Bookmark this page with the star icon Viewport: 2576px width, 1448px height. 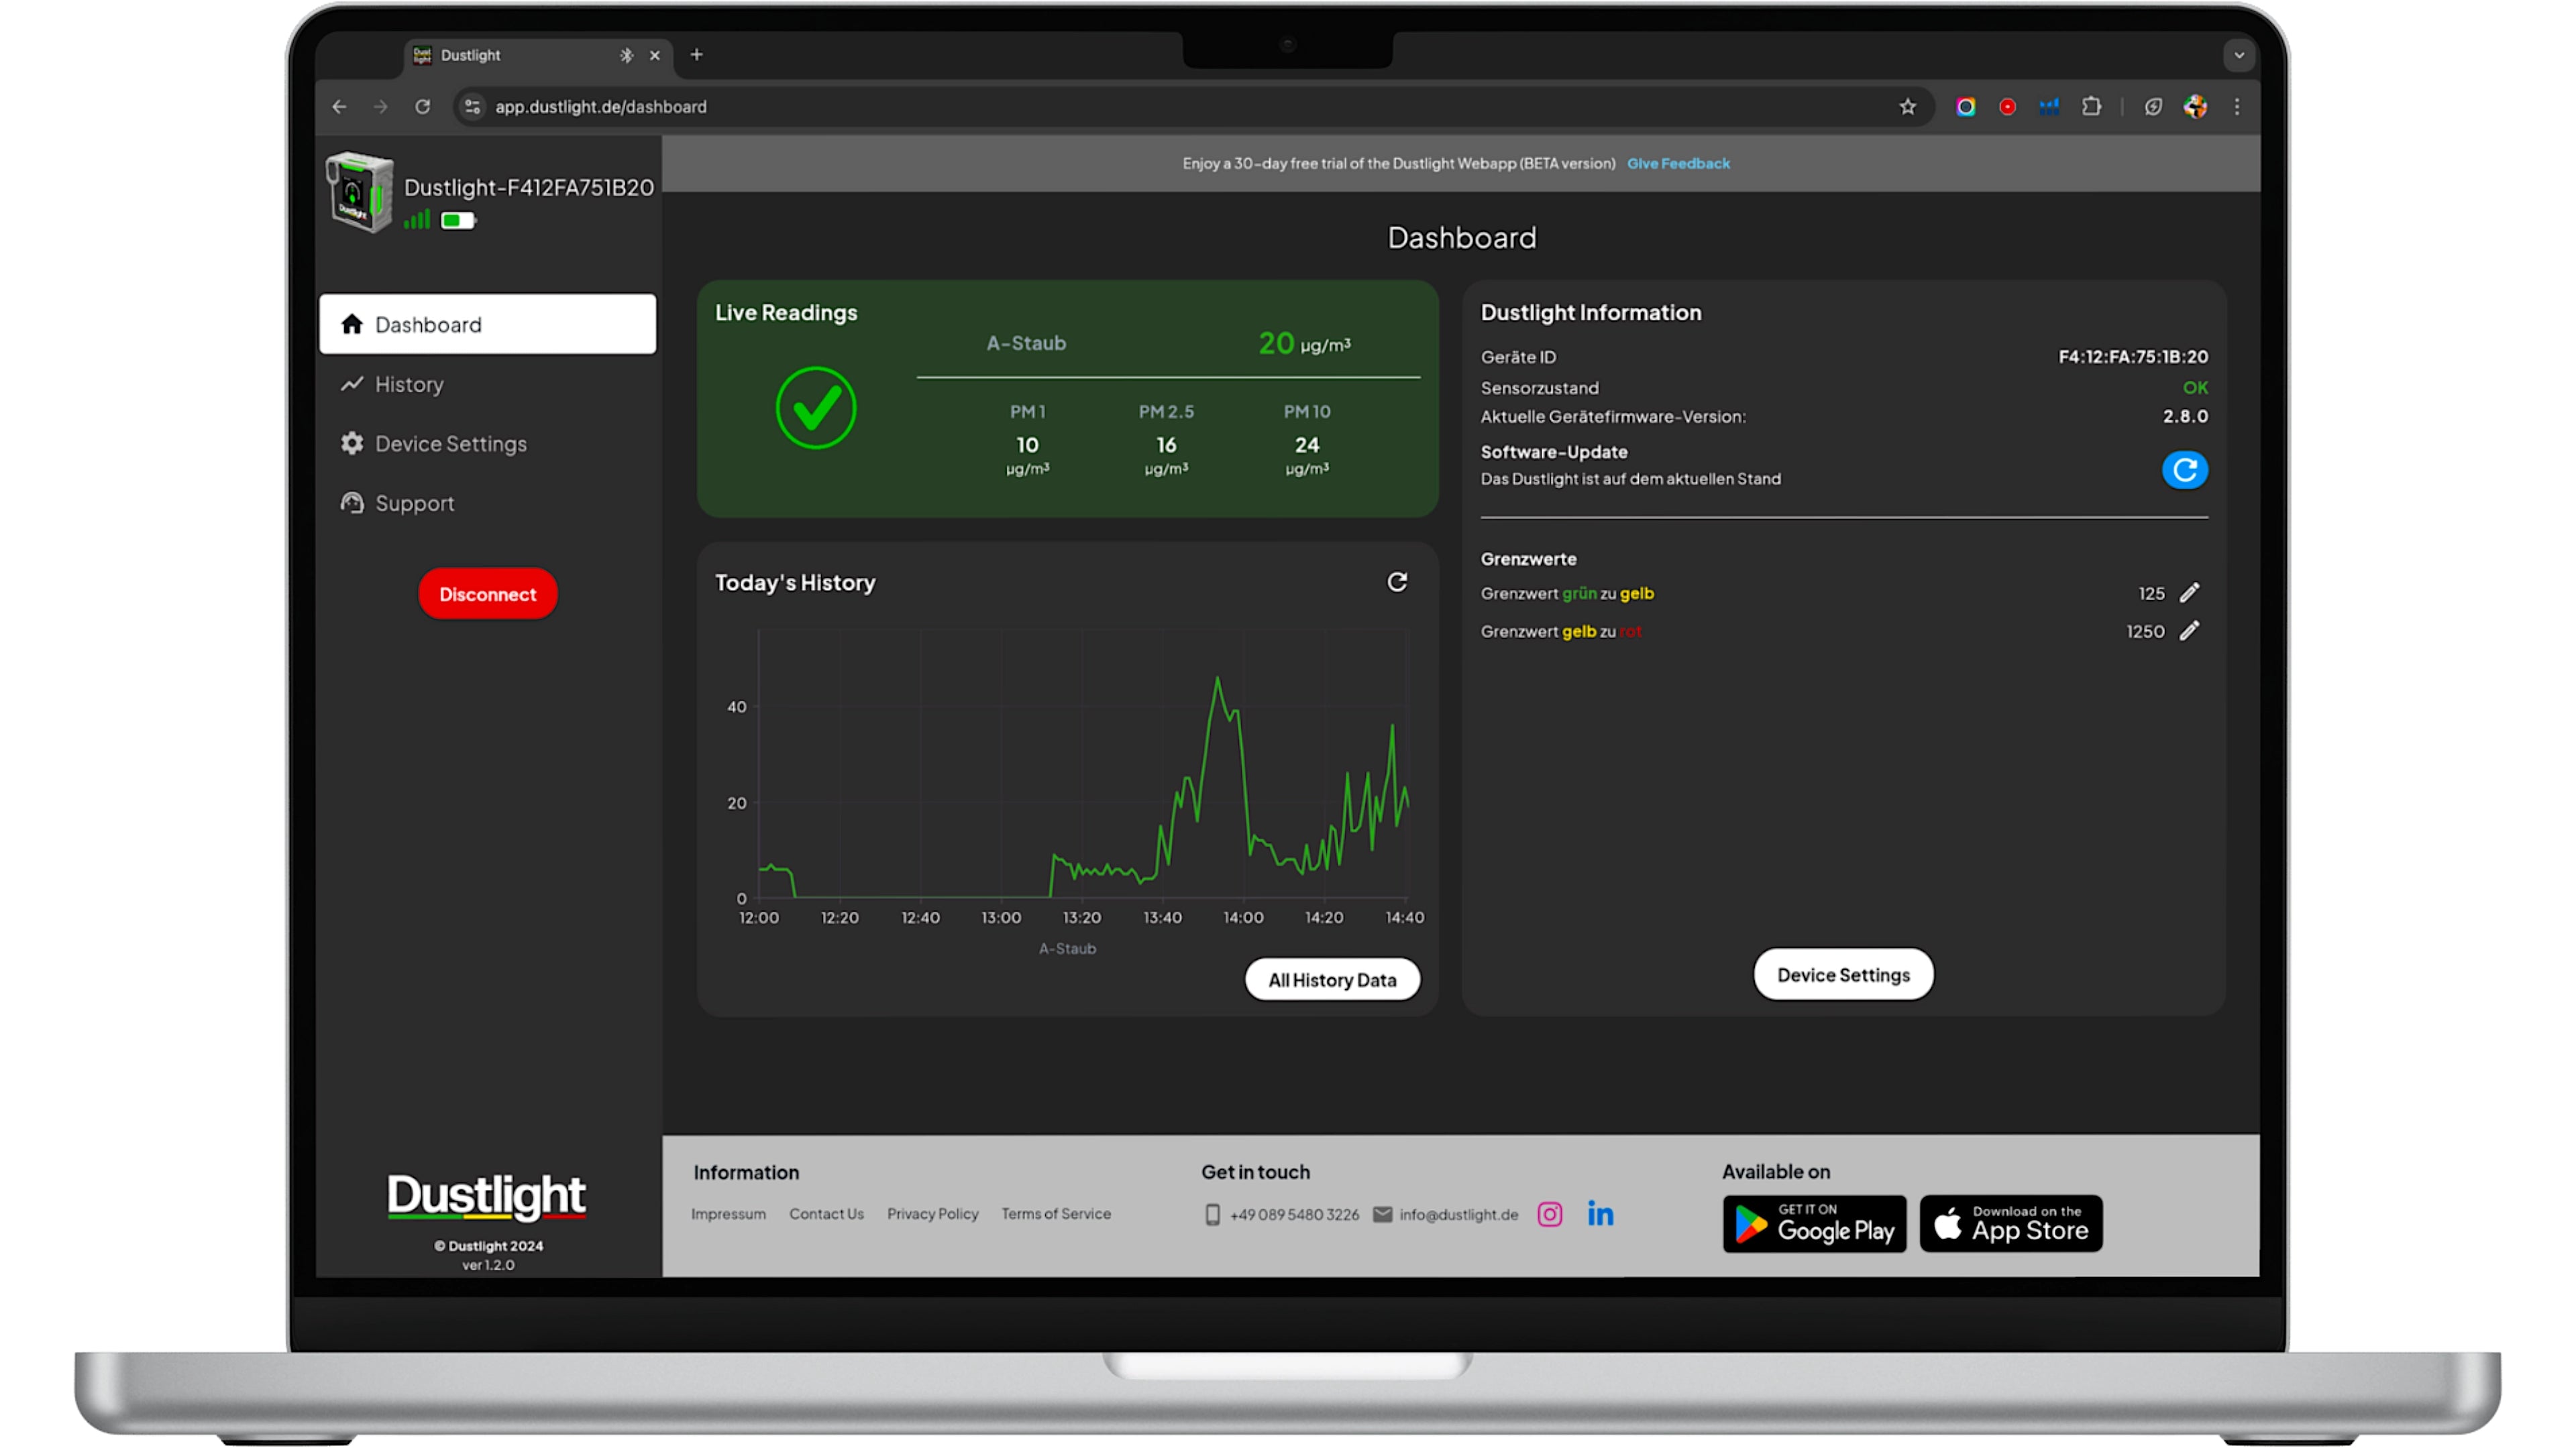coord(1907,106)
